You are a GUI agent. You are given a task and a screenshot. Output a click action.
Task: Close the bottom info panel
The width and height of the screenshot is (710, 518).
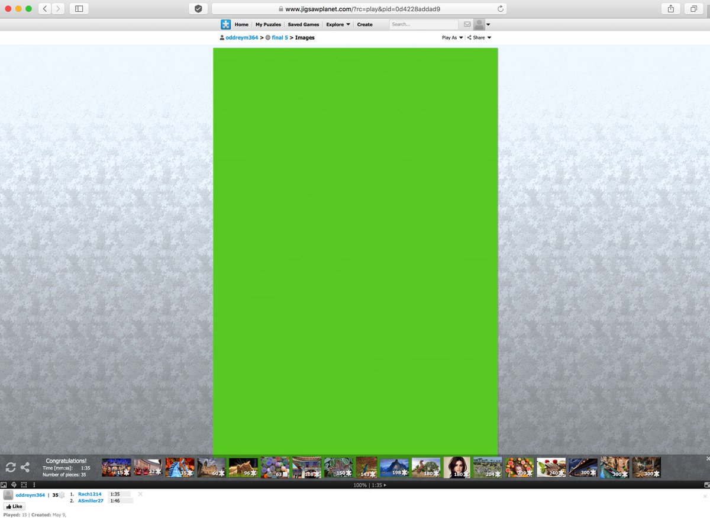pyautogui.click(x=705, y=496)
